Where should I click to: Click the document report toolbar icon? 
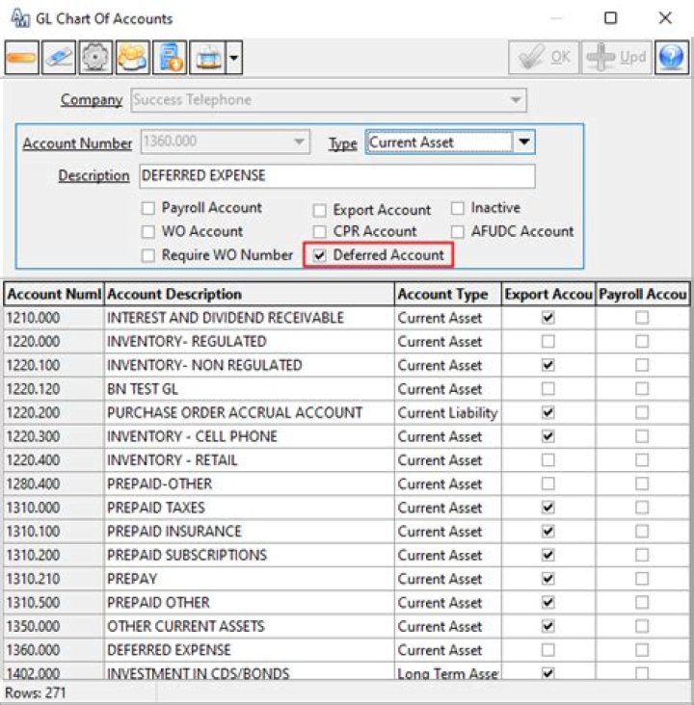(x=170, y=58)
